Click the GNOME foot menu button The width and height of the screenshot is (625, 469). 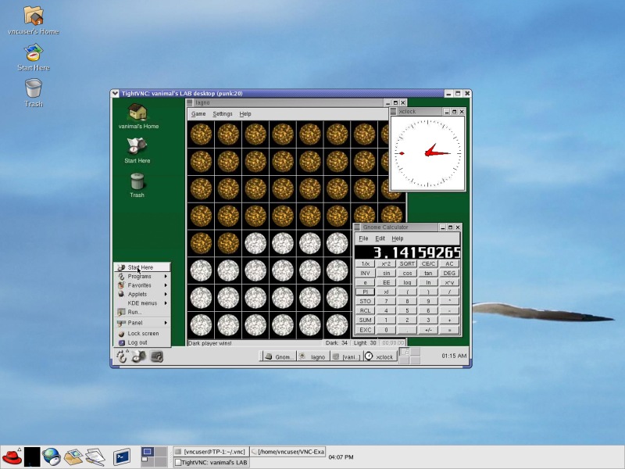122,356
